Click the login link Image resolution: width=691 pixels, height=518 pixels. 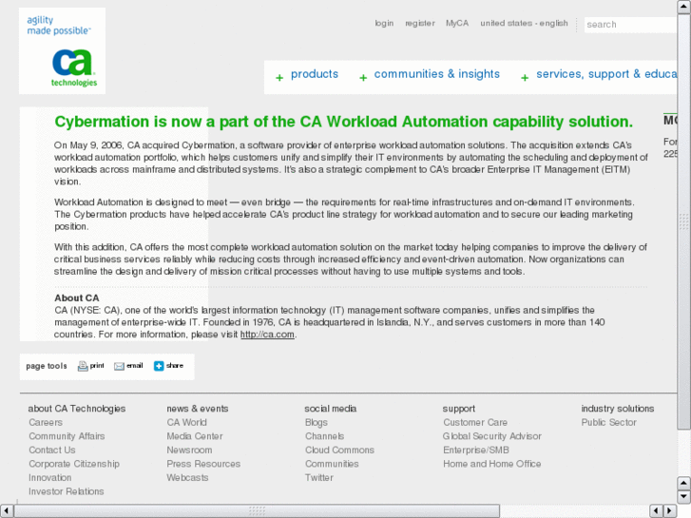(384, 23)
